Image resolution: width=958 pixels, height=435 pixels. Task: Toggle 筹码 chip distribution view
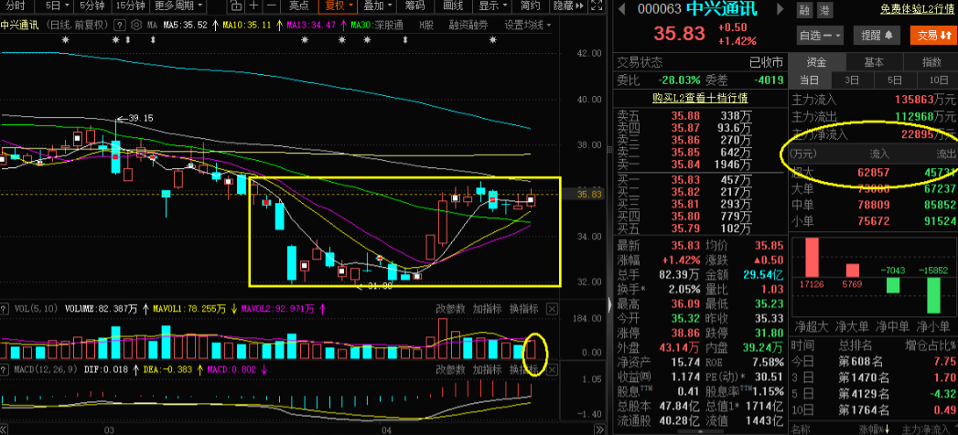click(x=415, y=6)
